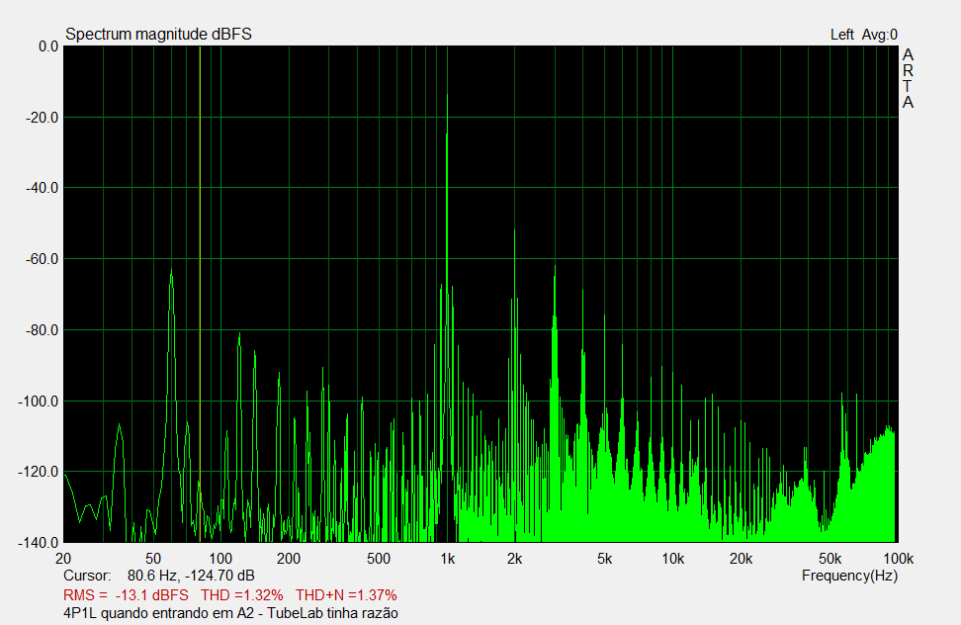Click the '-120.0' dB axis label
The width and height of the screenshot is (961, 625).
(x=39, y=472)
